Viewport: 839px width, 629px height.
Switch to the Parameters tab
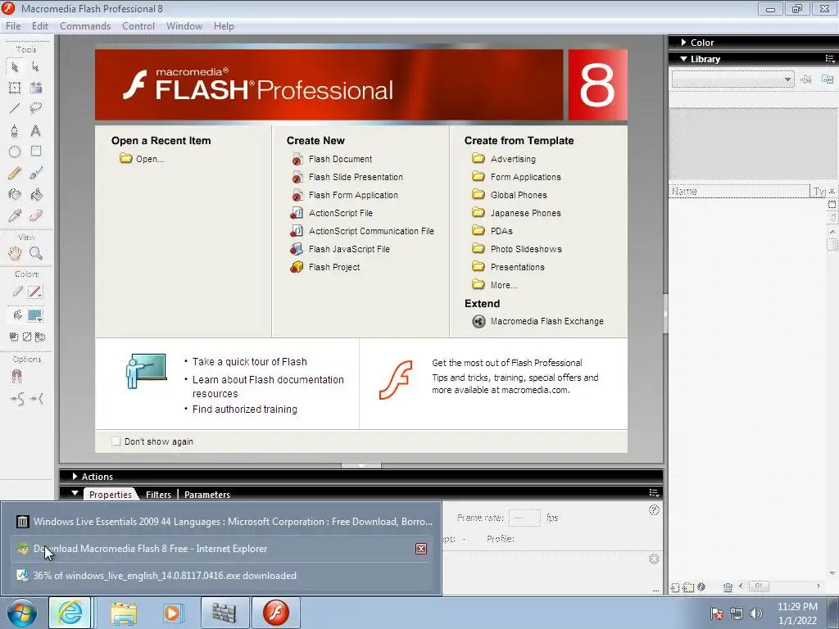click(x=207, y=495)
